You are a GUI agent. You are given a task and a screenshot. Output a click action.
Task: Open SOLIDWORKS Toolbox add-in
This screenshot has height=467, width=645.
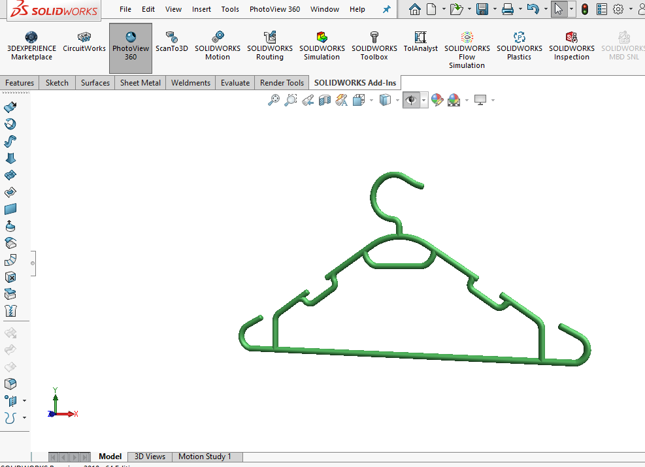point(374,46)
